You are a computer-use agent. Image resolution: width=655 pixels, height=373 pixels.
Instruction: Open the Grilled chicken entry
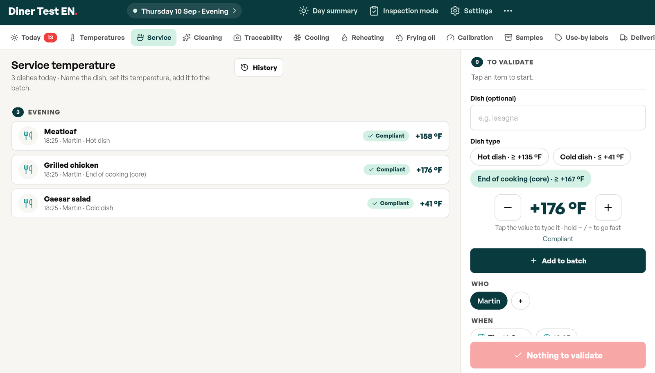(230, 169)
